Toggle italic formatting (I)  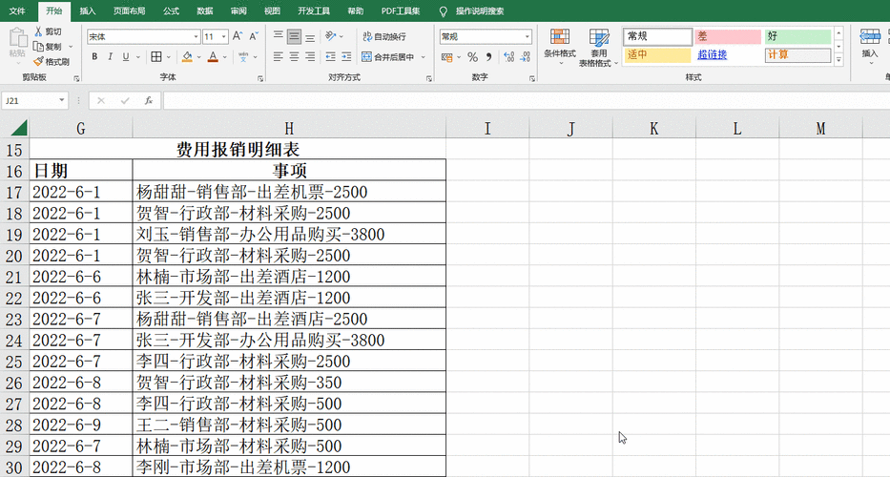click(x=110, y=57)
